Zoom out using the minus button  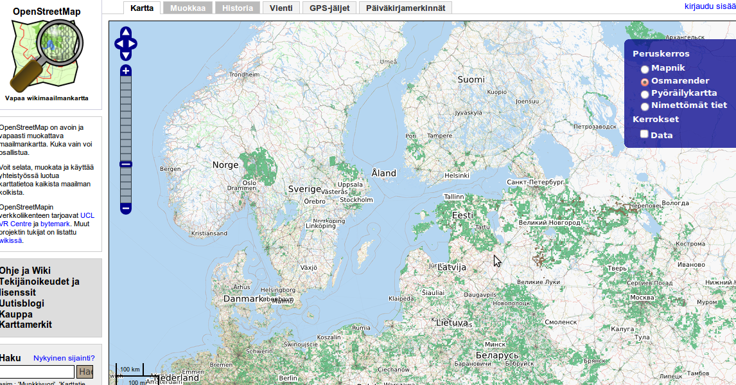coord(126,208)
